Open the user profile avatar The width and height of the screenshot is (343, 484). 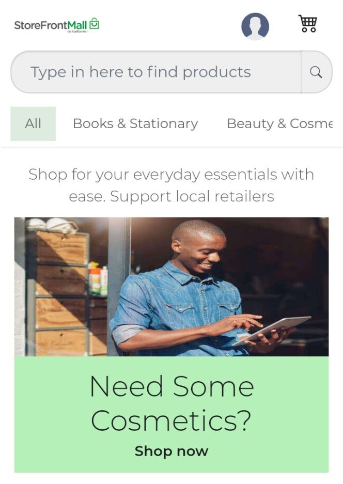tap(255, 26)
